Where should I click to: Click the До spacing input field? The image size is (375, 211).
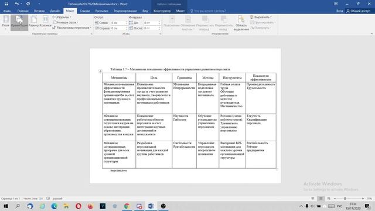click(151, 23)
